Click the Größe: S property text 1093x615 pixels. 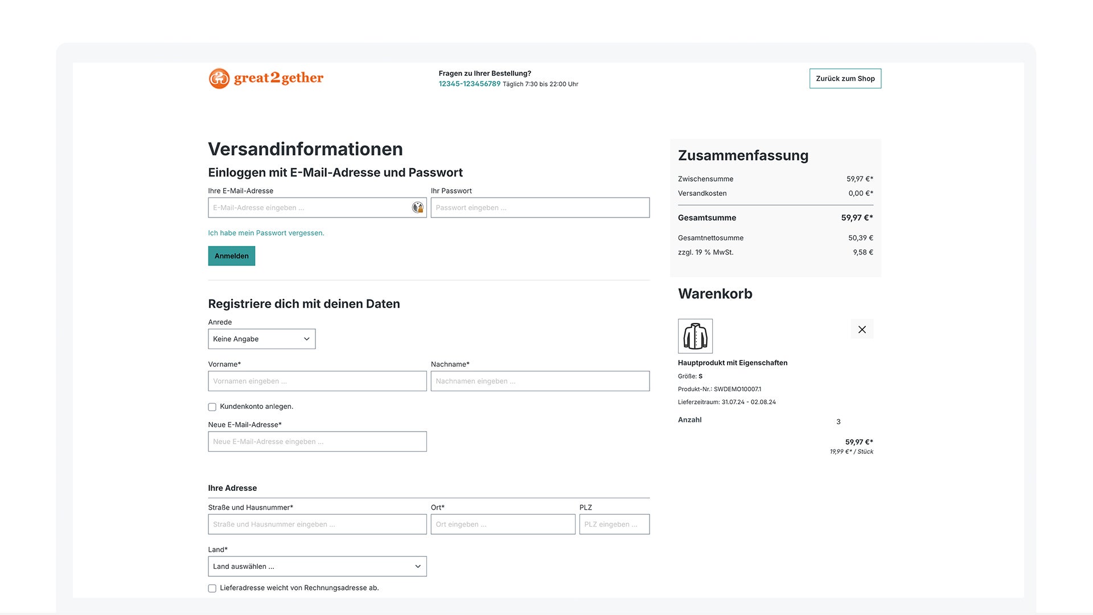690,376
